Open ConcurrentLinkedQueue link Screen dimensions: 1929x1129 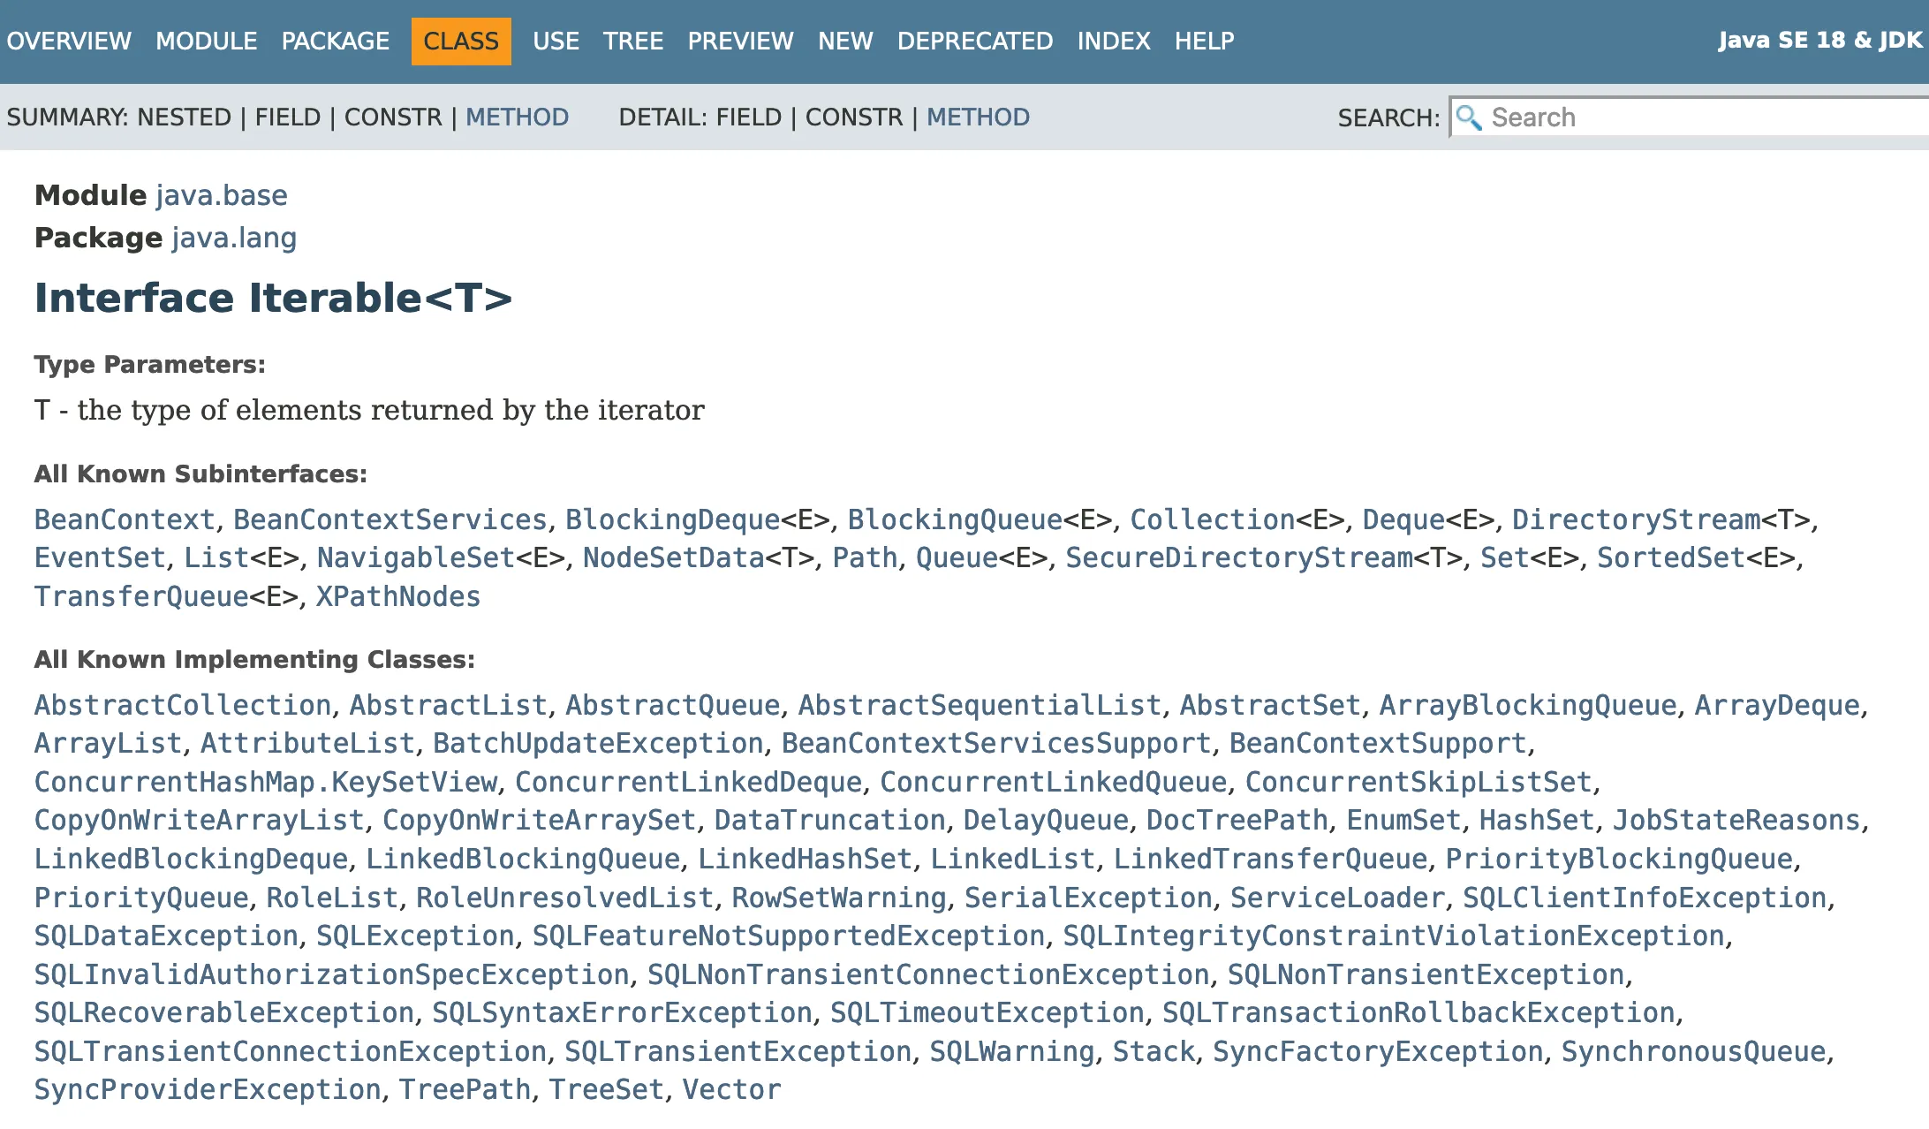click(x=1054, y=782)
